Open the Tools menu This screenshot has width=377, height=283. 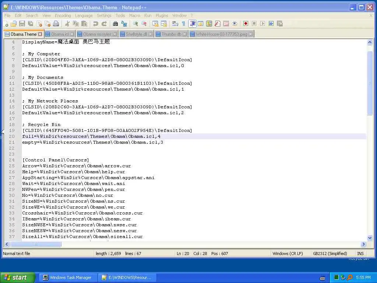coord(120,15)
